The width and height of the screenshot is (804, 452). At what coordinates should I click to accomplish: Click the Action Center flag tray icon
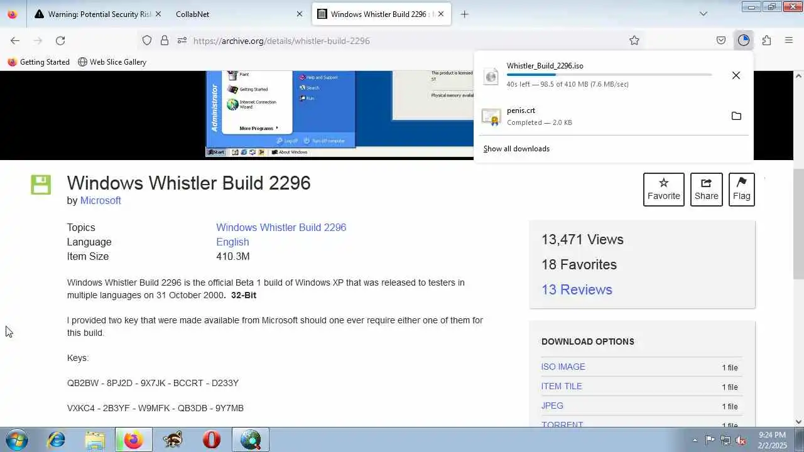pos(710,440)
